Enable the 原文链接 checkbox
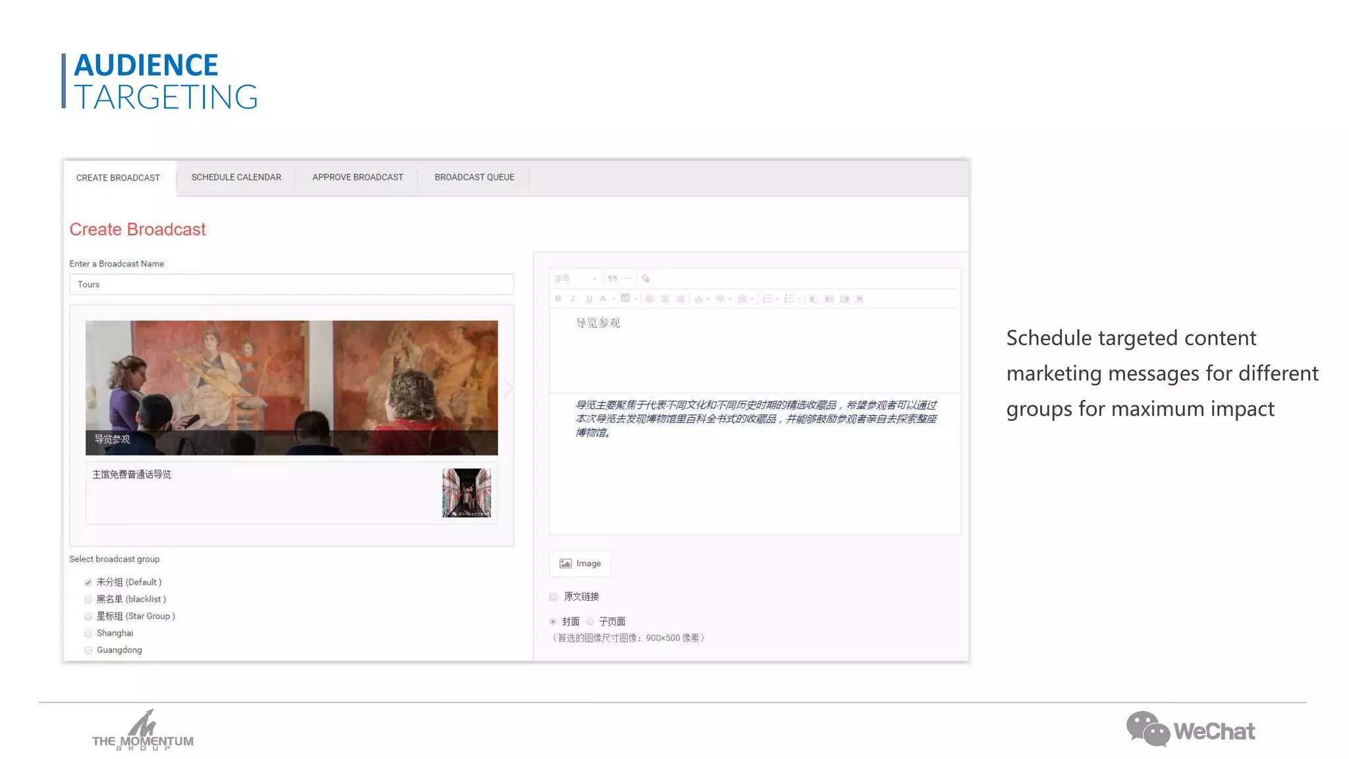Viewport: 1349px width, 759px height. coord(553,597)
